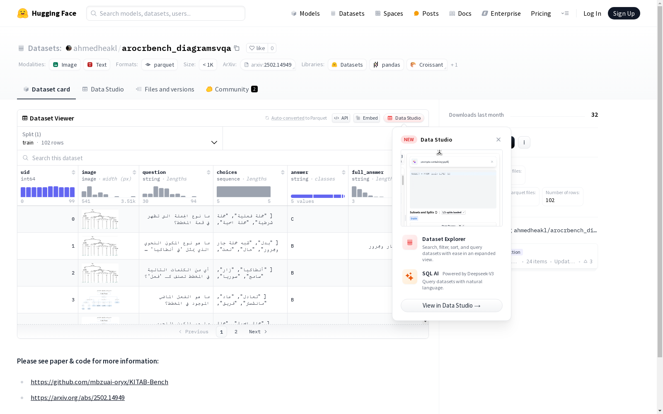Sort by choices column sort icon

click(x=283, y=172)
